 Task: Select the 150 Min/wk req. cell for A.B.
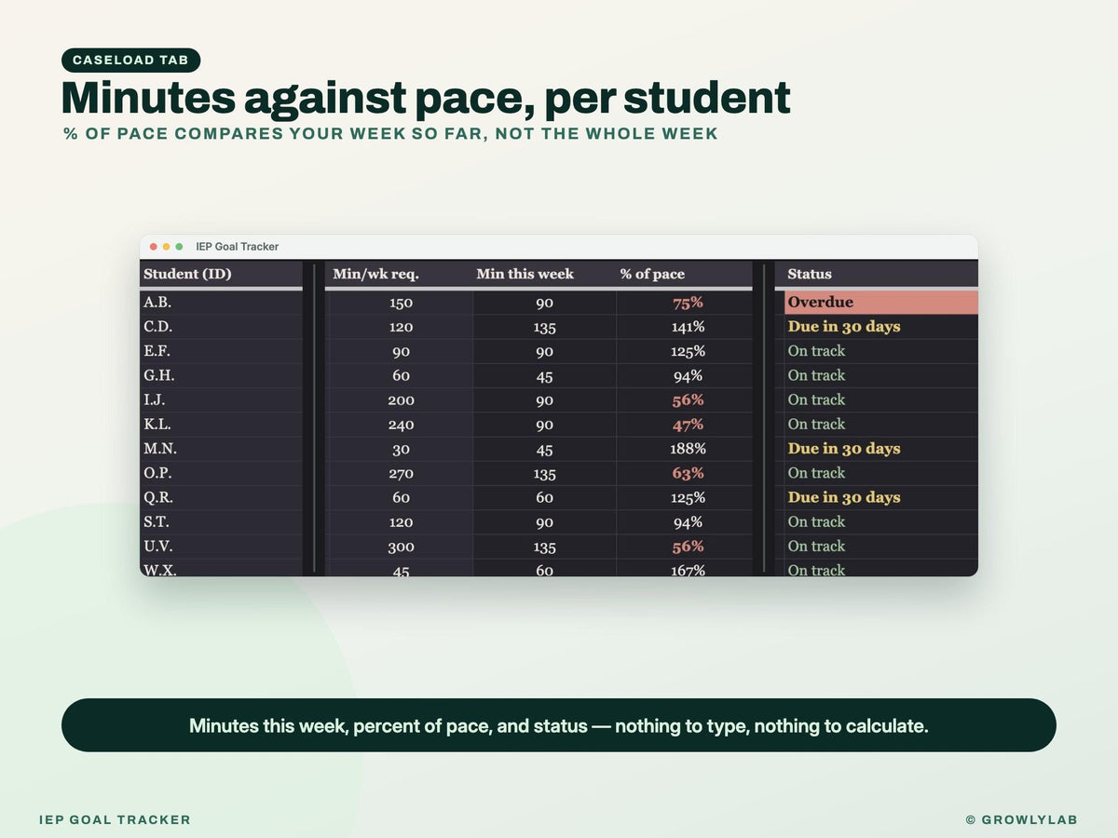400,303
